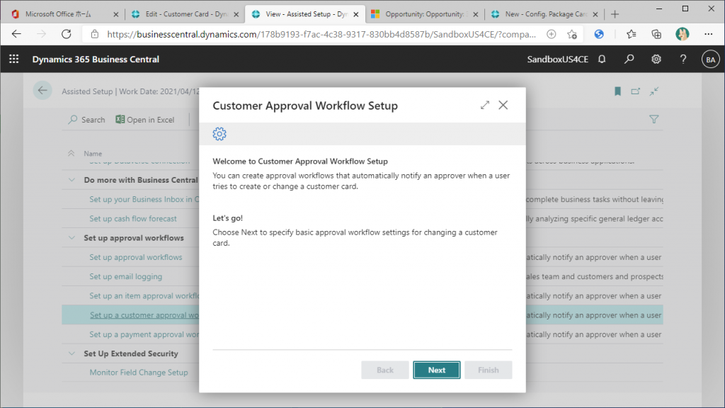Viewport: 725px width, 408px height.
Task: Close the Customer Approval Workflow Setup dialog
Action: (503, 105)
